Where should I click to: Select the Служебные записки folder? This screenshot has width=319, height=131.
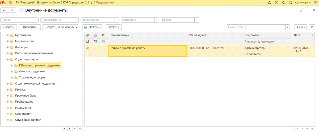click(28, 120)
